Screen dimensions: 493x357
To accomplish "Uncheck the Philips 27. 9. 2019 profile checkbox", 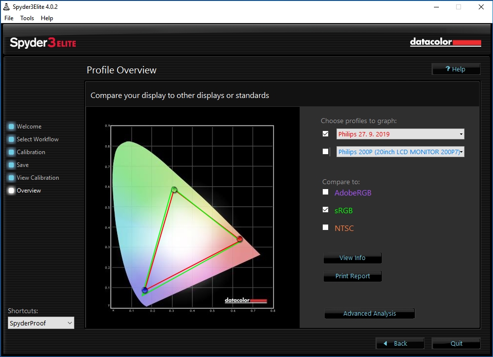I will coord(325,133).
